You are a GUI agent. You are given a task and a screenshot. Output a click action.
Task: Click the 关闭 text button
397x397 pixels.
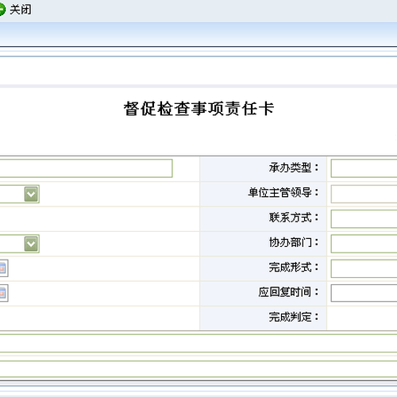[x=21, y=10]
